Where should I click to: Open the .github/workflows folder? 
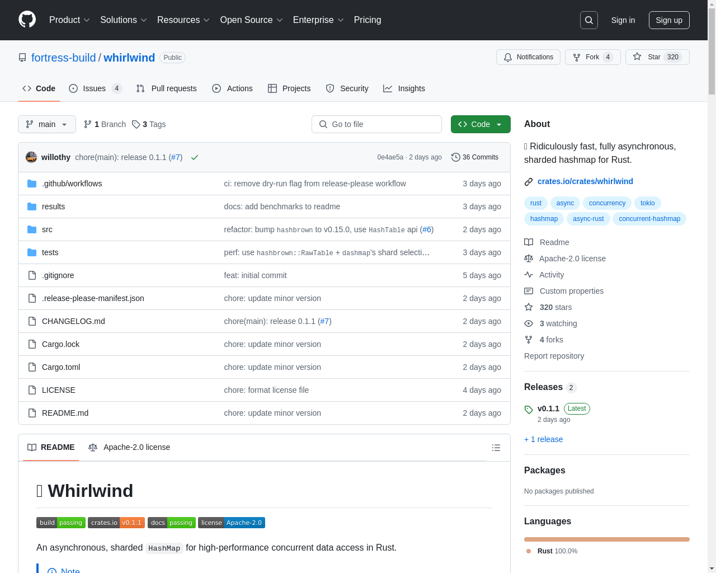point(72,184)
